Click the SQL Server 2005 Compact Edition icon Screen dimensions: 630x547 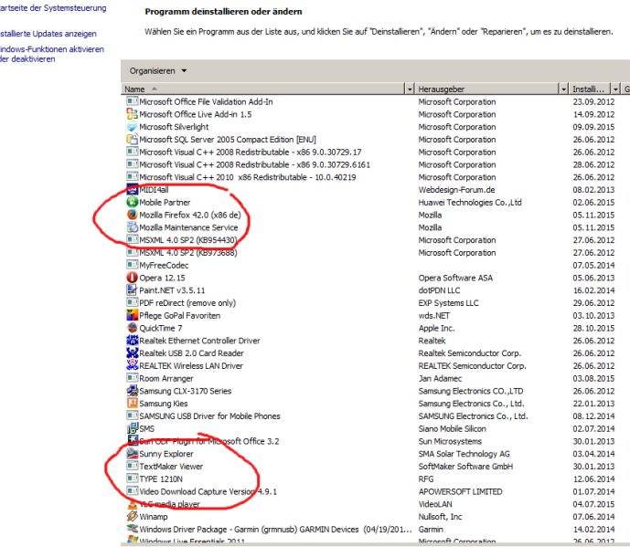click(x=133, y=139)
